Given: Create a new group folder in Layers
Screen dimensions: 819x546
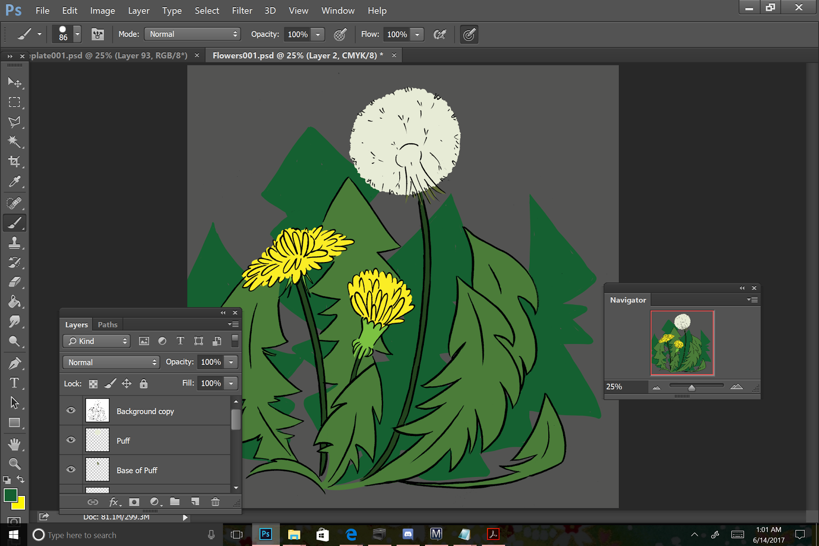Looking at the screenshot, I should 175,502.
